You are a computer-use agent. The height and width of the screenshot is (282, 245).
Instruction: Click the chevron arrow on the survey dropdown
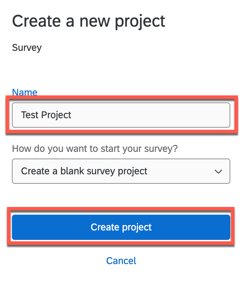pos(218,172)
